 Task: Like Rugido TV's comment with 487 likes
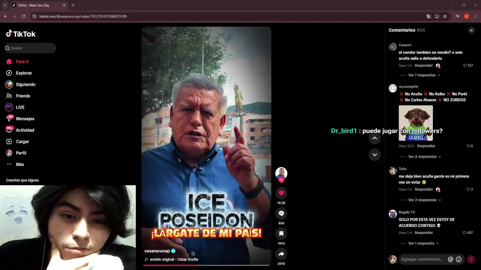tap(464, 233)
